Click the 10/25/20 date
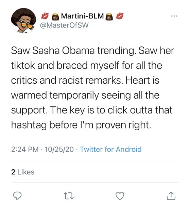Viewport: 189px width, 204px height. click(59, 149)
